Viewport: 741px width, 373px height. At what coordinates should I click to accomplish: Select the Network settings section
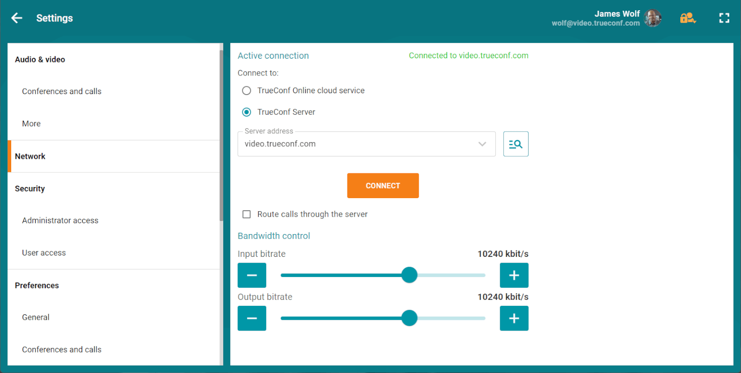coord(113,156)
